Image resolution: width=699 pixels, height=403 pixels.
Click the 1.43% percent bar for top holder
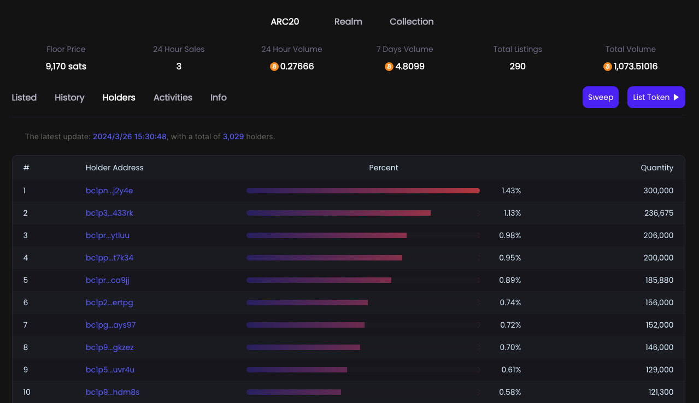(363, 191)
